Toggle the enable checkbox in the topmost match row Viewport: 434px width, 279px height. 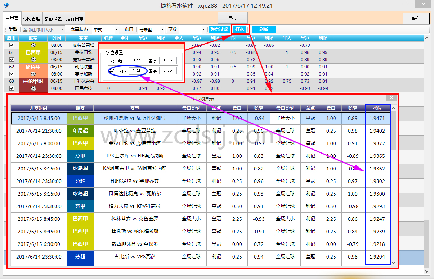click(12, 45)
